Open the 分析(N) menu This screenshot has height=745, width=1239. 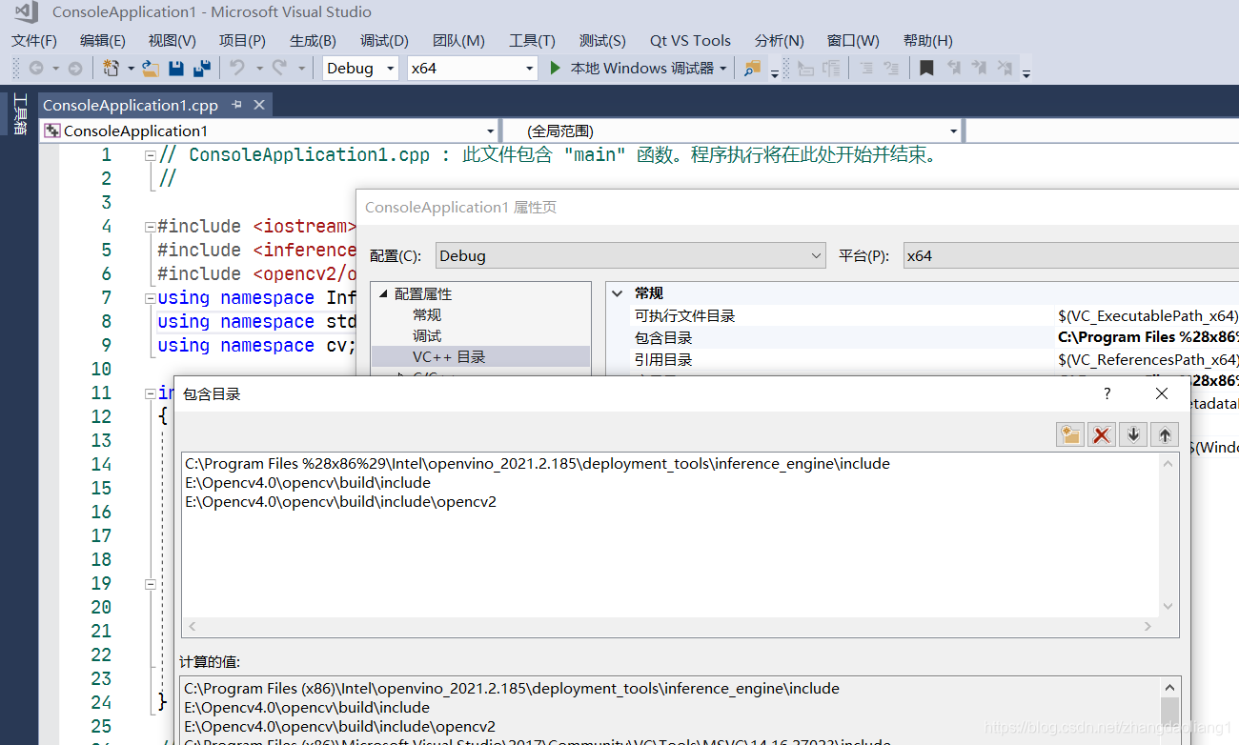pos(779,40)
